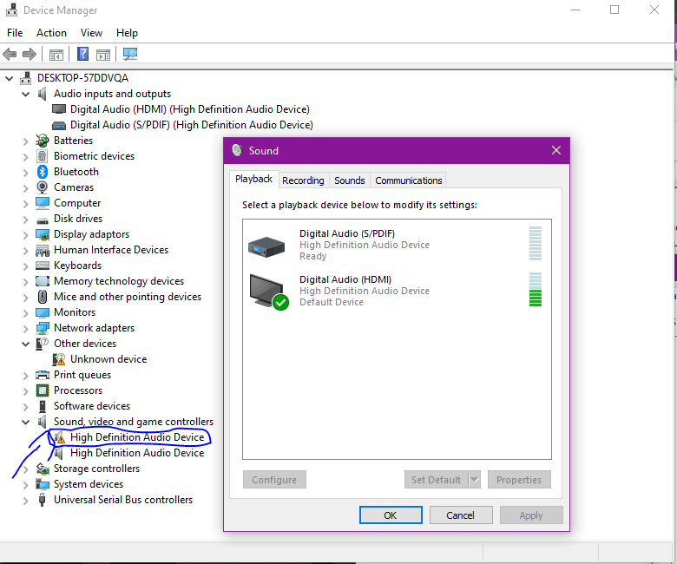
Task: Switch to the Sounds tab
Action: coord(349,180)
